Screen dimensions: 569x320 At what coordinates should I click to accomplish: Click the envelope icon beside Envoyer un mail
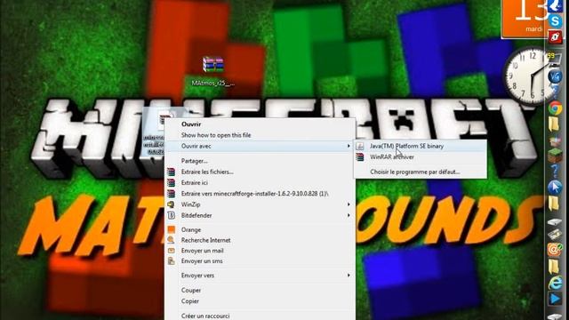(171, 251)
